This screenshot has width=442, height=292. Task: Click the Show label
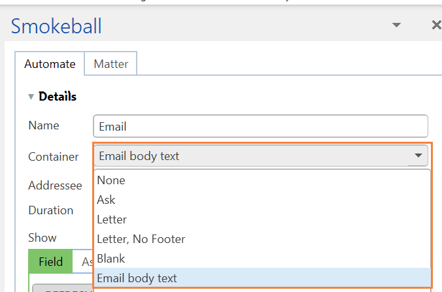coord(42,238)
